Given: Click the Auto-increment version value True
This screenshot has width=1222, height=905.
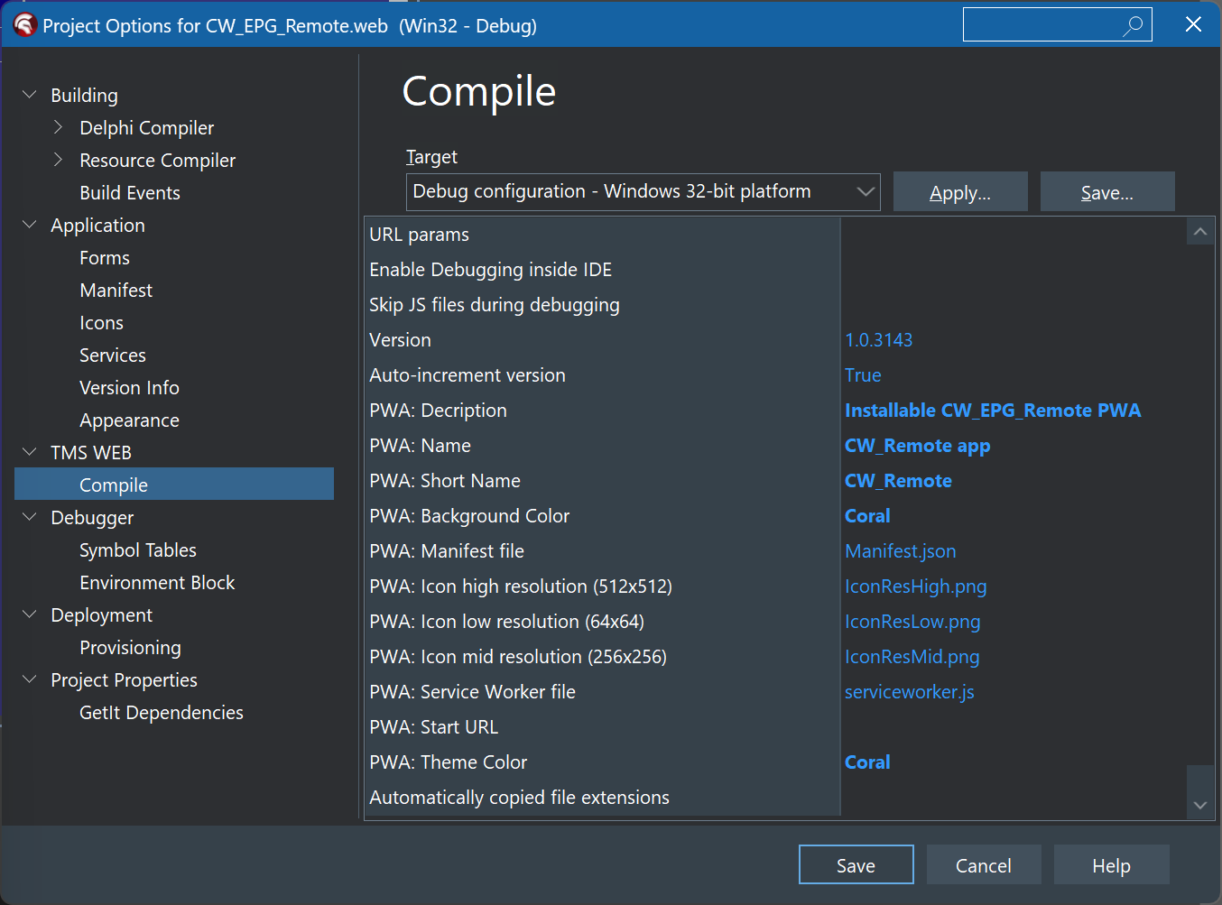Looking at the screenshot, I should click(863, 374).
